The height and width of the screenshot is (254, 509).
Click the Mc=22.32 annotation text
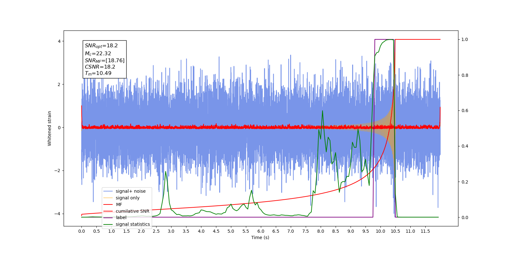pos(98,54)
